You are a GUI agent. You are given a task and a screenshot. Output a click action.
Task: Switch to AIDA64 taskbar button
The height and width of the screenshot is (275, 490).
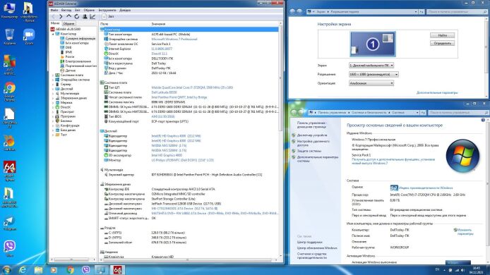coord(117,269)
